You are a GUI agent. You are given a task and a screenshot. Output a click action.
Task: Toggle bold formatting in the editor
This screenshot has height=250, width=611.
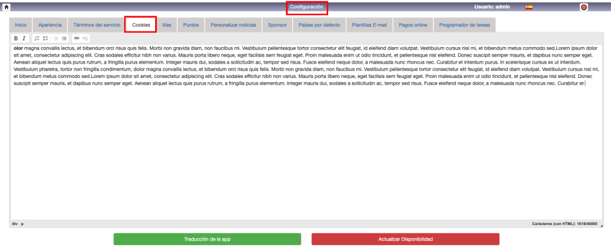[x=16, y=38]
